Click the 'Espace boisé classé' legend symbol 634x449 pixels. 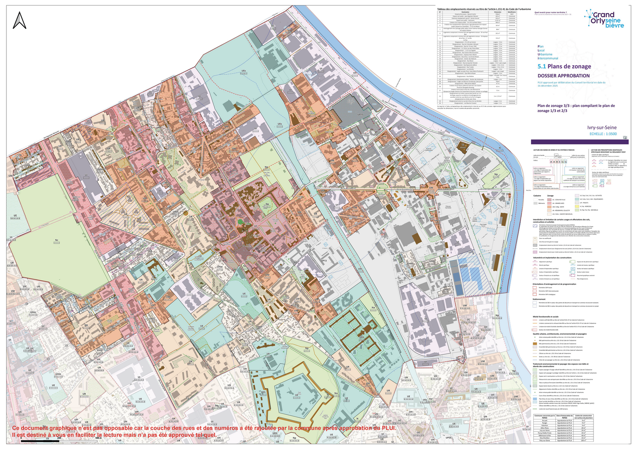pos(535,386)
